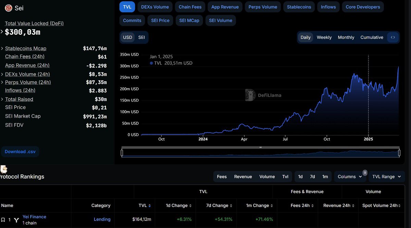The width and height of the screenshot is (411, 228).
Task: Toggle TVL chart metric on
Action: 127,7
